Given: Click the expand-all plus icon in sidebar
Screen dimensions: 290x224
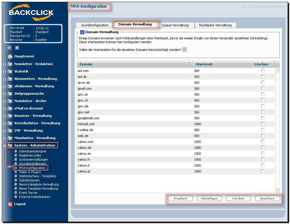Looking at the screenshot, I should [9, 48].
